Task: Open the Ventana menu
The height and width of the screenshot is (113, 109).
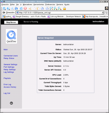Action: [60, 5]
